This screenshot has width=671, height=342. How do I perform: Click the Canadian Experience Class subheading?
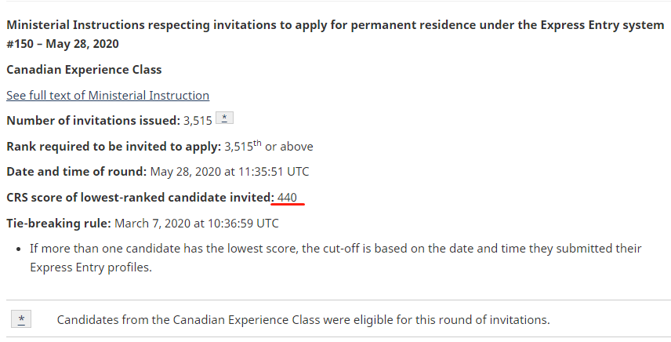pyautogui.click(x=84, y=70)
